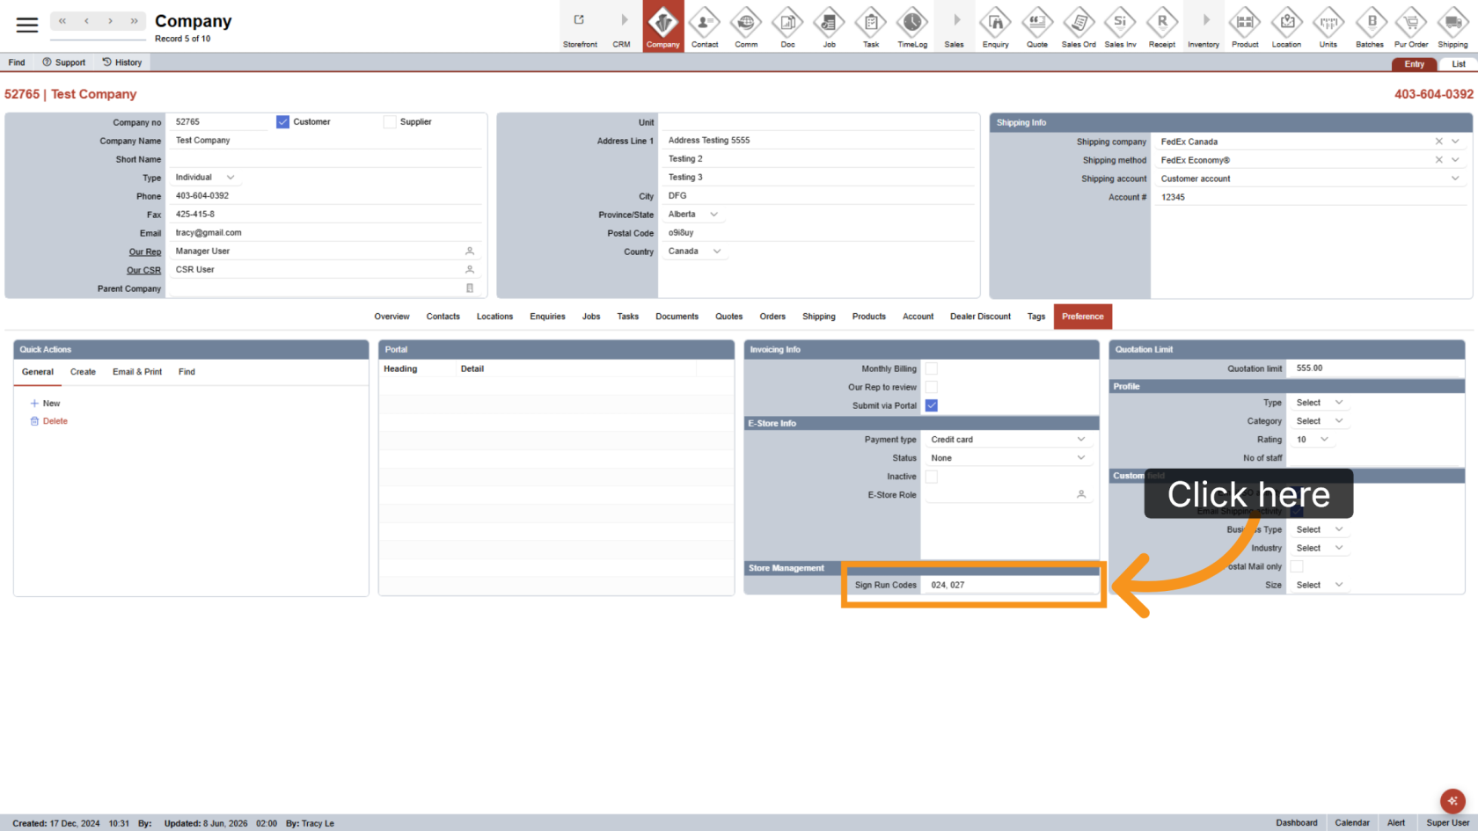Open the Location module icon
The width and height of the screenshot is (1478, 831).
1286,26
